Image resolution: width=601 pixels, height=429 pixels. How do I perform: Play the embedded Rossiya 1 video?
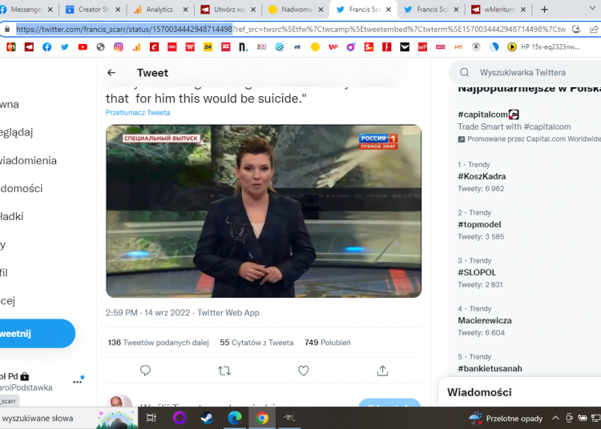pos(264,211)
